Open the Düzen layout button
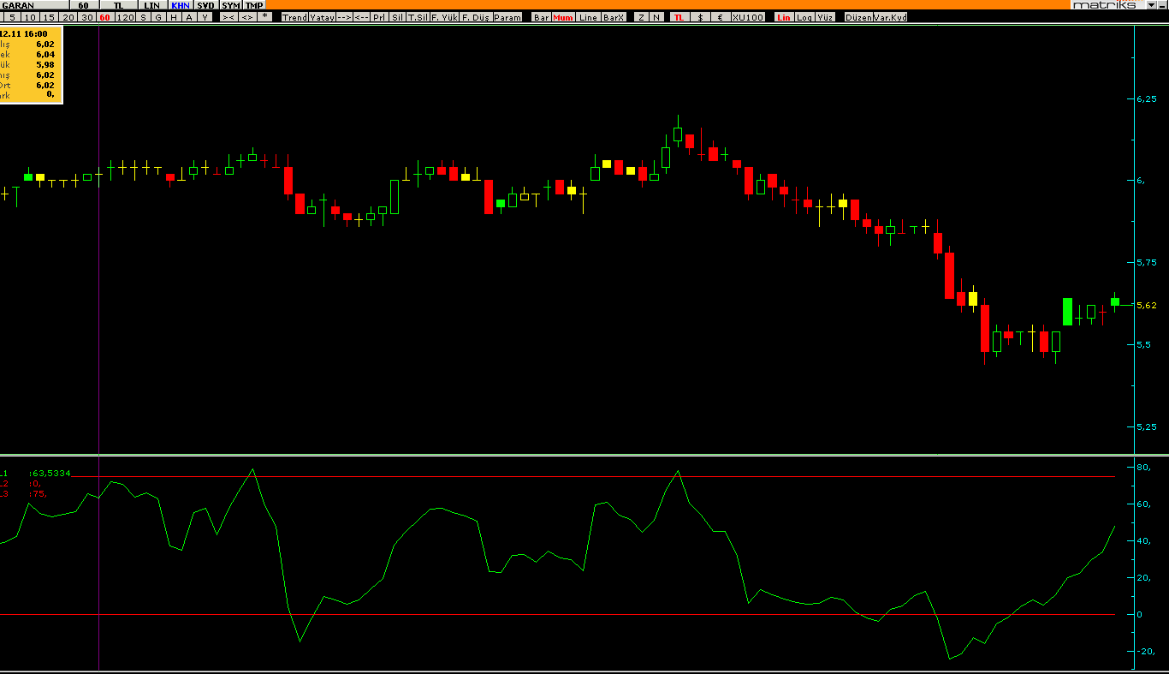 pos(858,17)
